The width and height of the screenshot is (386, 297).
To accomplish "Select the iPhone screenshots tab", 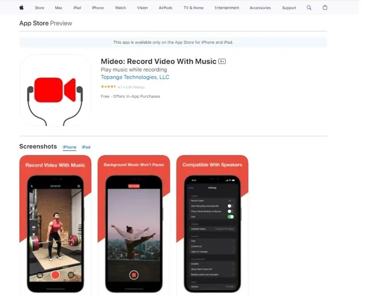I will (x=69, y=147).
